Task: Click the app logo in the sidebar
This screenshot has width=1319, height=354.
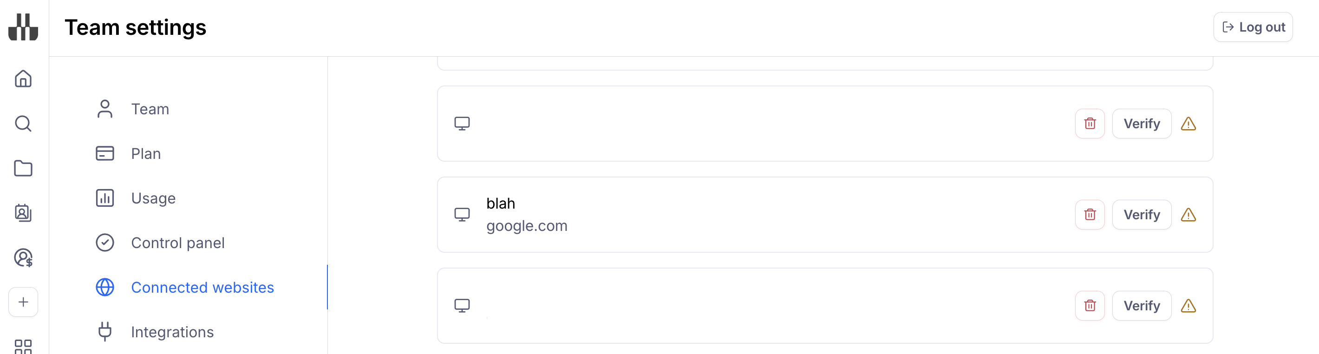Action: [23, 27]
